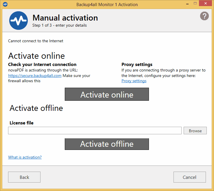Open the What is activation? link
The width and height of the screenshot is (214, 191).
click(25, 157)
